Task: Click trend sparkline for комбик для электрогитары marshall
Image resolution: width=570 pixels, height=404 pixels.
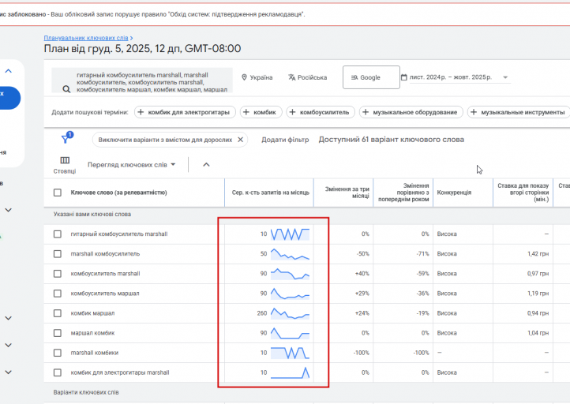Action: click(x=290, y=372)
